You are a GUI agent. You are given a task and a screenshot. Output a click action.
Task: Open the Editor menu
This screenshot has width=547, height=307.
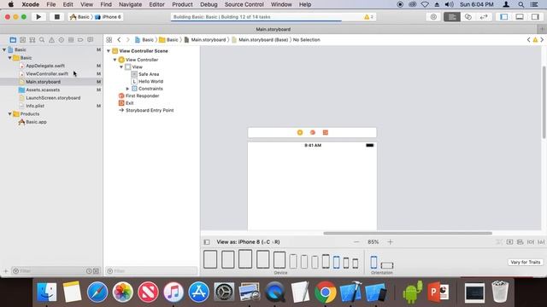[156, 4]
